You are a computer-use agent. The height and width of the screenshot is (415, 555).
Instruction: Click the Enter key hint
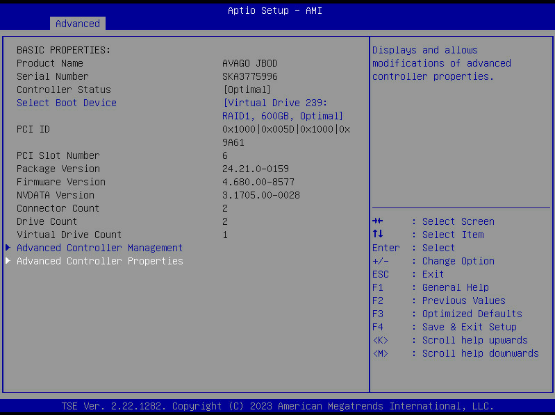[x=386, y=248]
